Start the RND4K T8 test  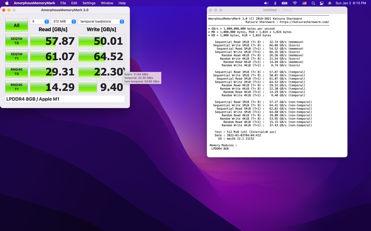[16, 72]
